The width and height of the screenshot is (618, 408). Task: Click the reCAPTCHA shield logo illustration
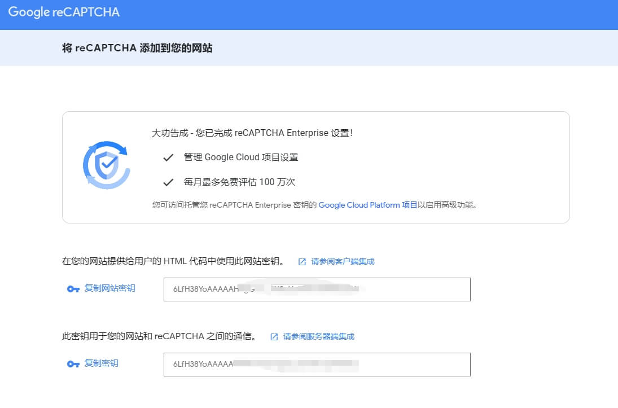106,164
